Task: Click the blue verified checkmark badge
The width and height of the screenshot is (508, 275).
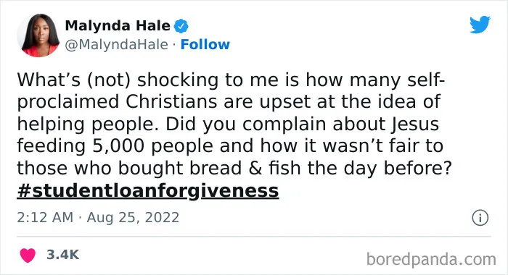Action: (x=181, y=26)
